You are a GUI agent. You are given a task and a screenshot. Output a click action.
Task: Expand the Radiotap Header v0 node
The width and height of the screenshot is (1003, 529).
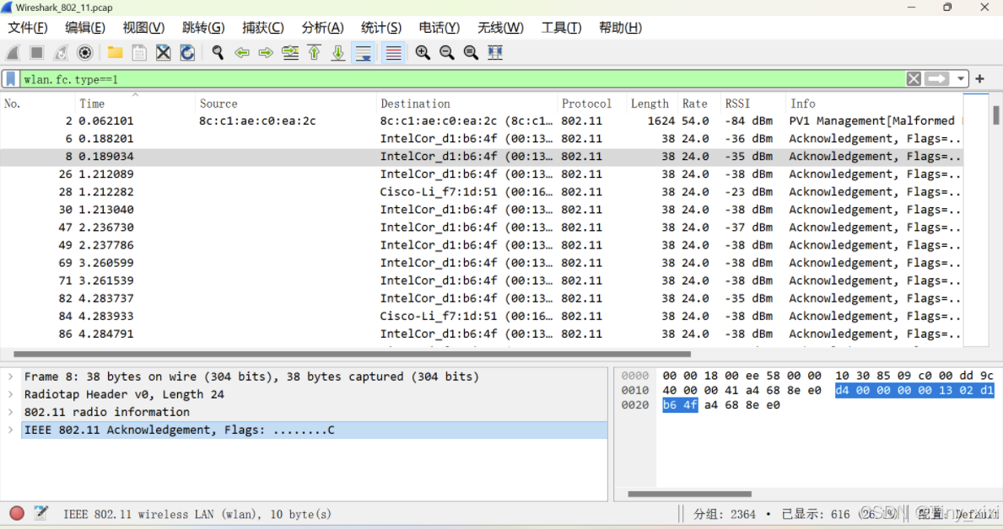pyautogui.click(x=10, y=395)
